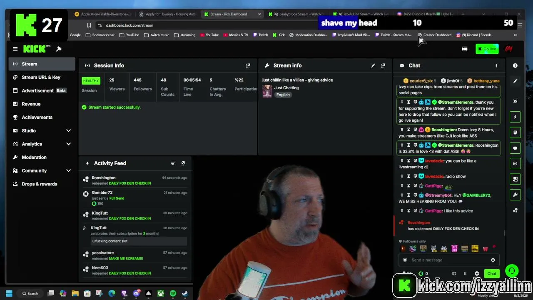Click into the Send a message field

[448, 260]
